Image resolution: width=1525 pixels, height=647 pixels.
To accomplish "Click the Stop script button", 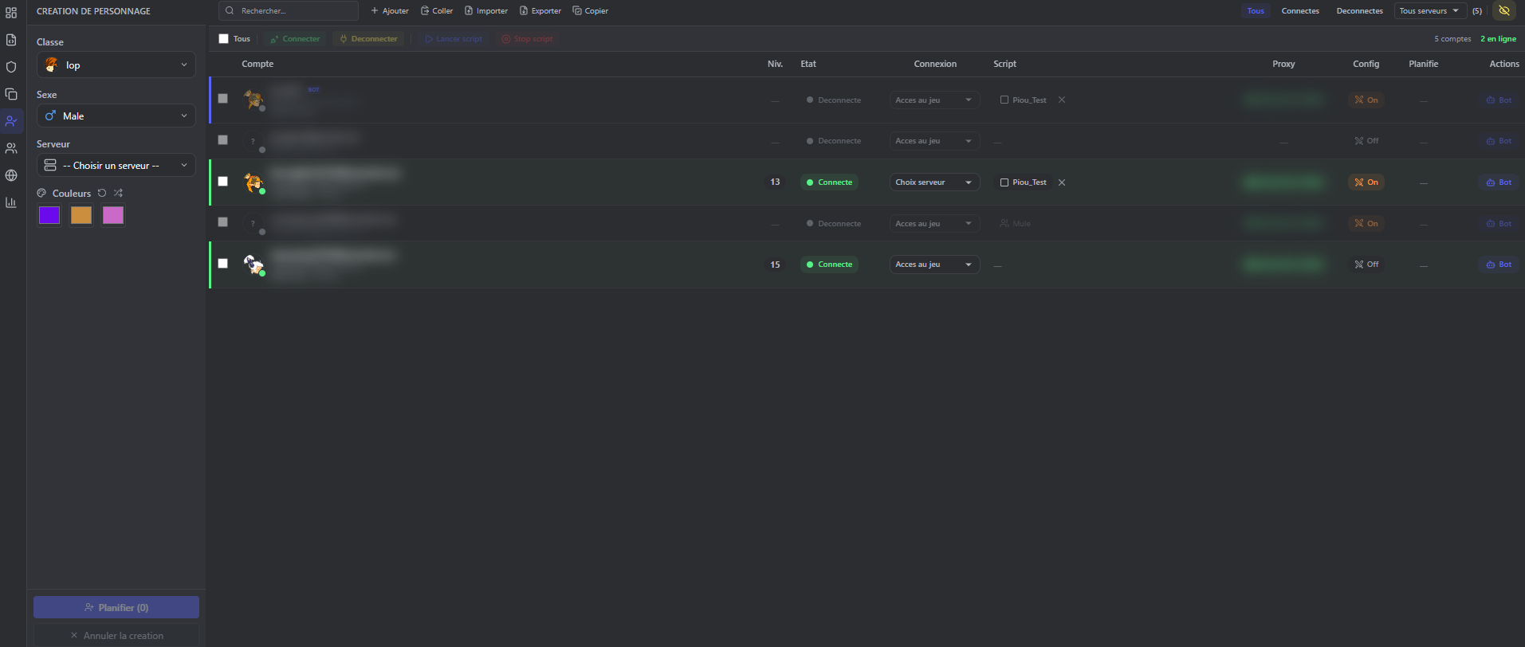I will pyautogui.click(x=527, y=39).
